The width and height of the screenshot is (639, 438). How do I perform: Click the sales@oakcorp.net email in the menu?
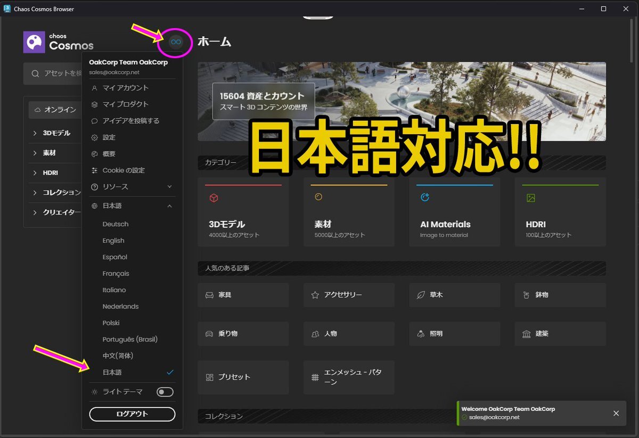click(x=114, y=72)
